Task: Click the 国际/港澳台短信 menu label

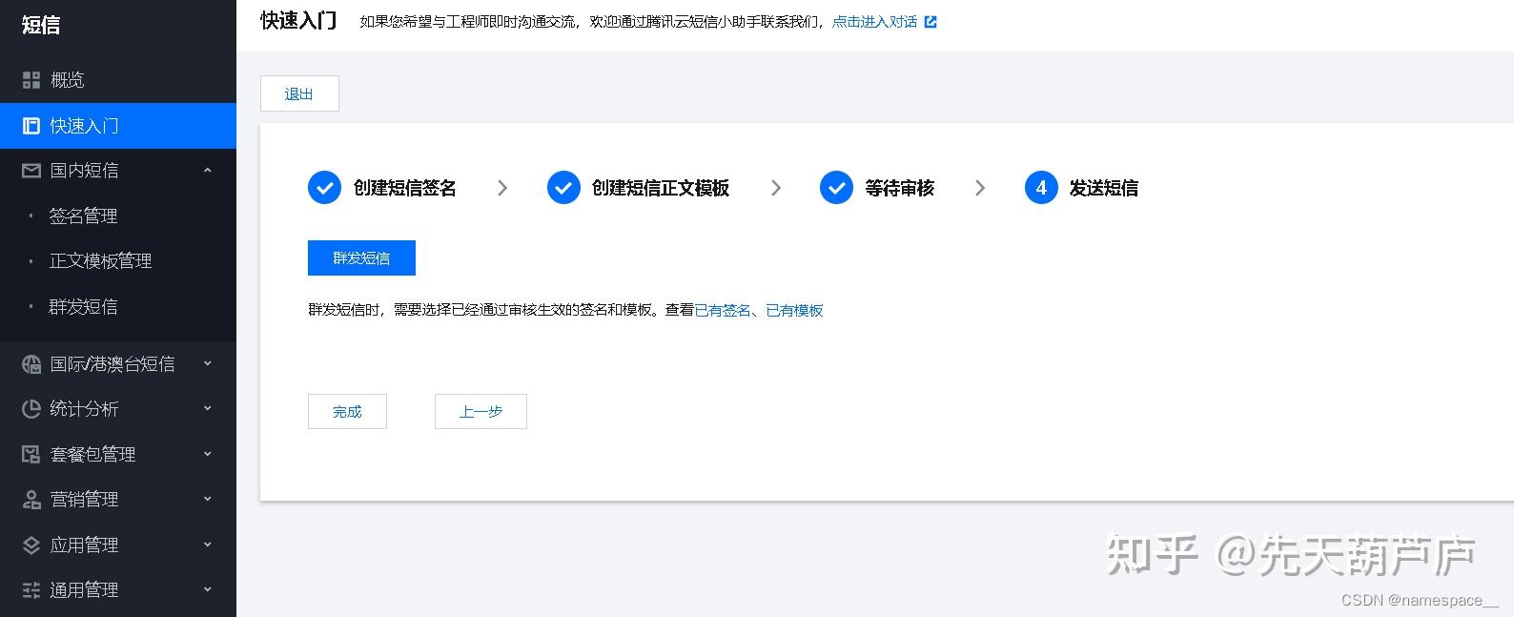Action: [x=113, y=364]
